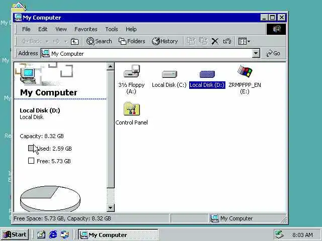Click the Undo toolbar icon
Image resolution: width=322 pixels, height=241 pixels.
(x=227, y=41)
